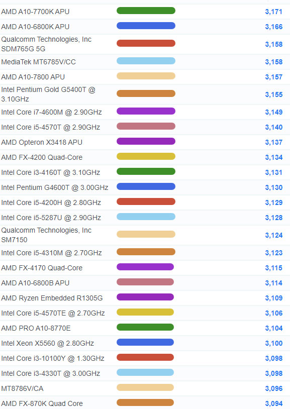Image resolution: width=290 pixels, height=409 pixels.
Task: Select Intel Core i5-4200H @ 2.80GHz
Action: coord(51,203)
